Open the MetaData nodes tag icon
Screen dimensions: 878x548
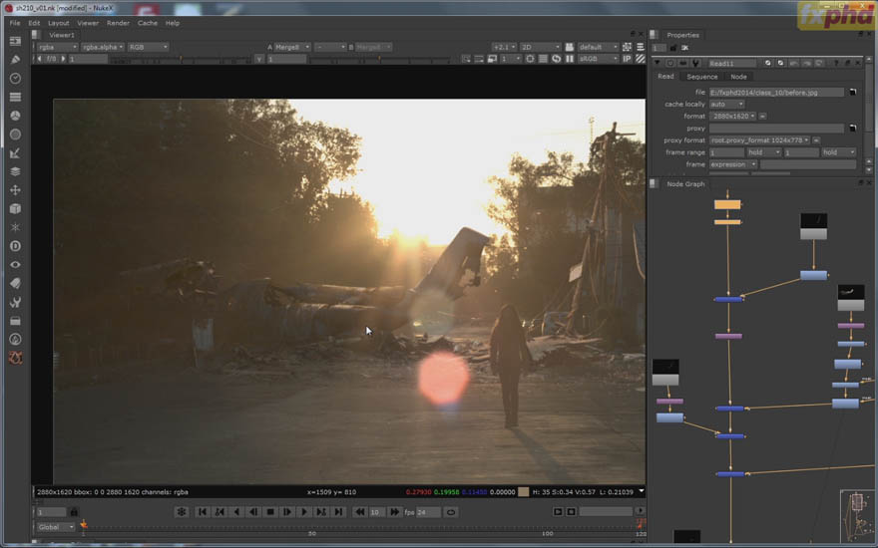(x=15, y=283)
